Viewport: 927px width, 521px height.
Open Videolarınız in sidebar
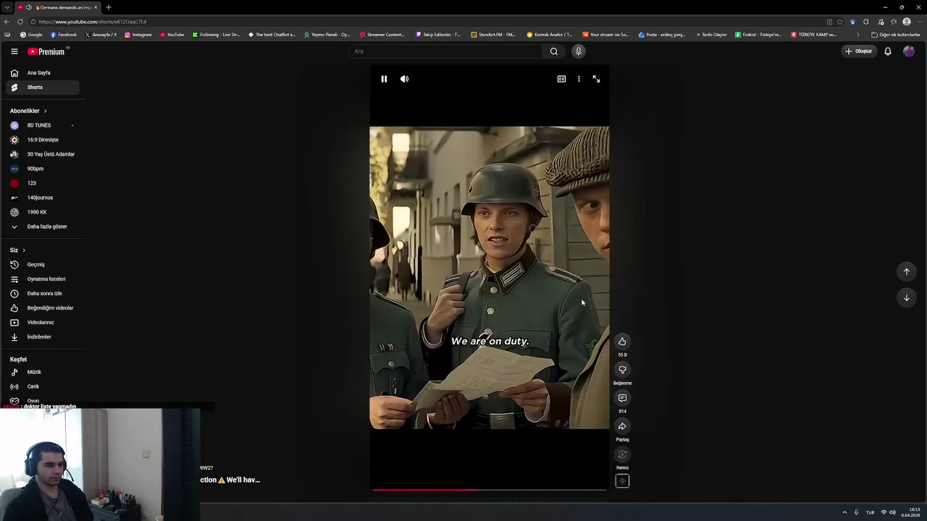coord(42,322)
